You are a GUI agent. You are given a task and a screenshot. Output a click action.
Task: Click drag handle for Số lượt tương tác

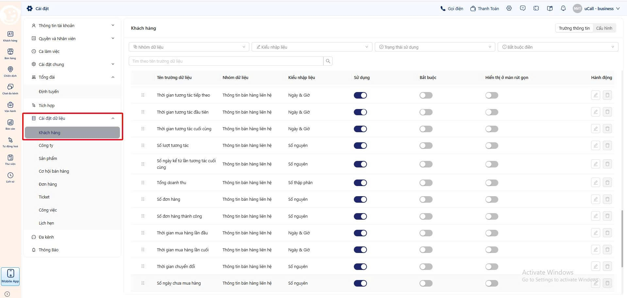(x=143, y=145)
